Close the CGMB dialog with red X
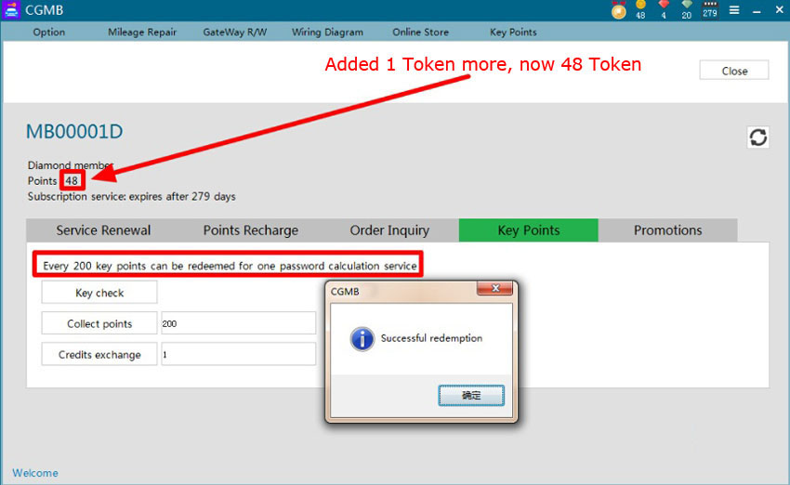This screenshot has width=790, height=485. coord(494,289)
